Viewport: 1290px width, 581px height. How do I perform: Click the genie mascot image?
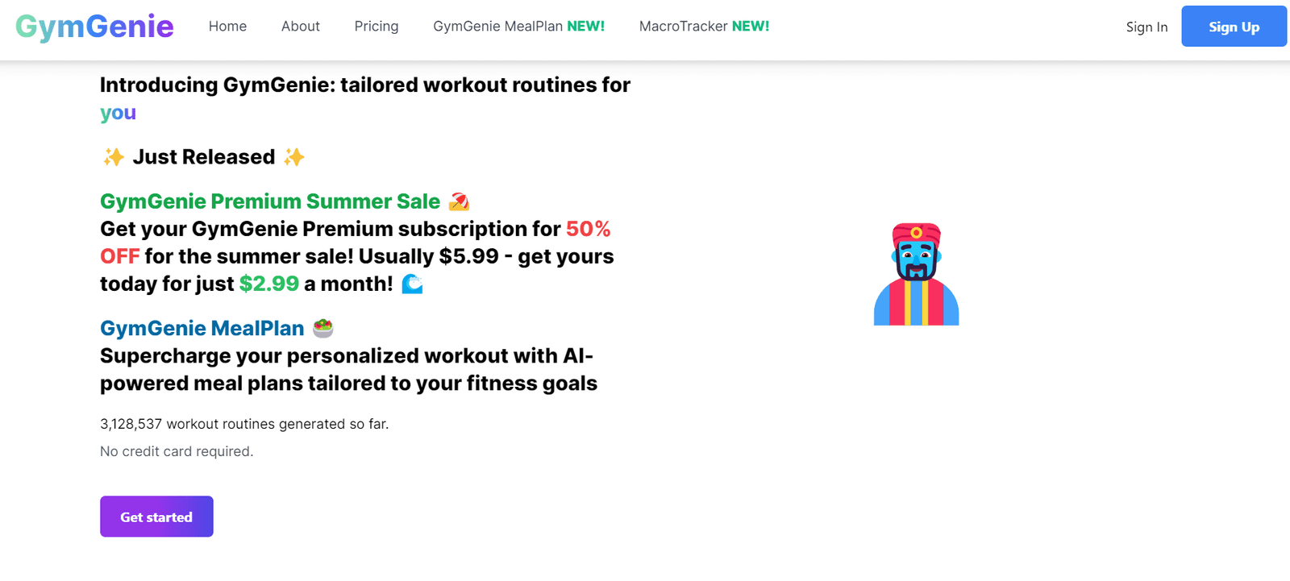pyautogui.click(x=917, y=275)
